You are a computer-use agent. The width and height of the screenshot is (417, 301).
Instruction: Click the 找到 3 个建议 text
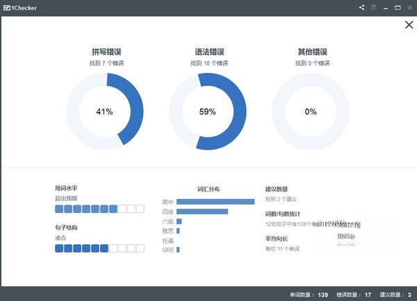pos(281,199)
